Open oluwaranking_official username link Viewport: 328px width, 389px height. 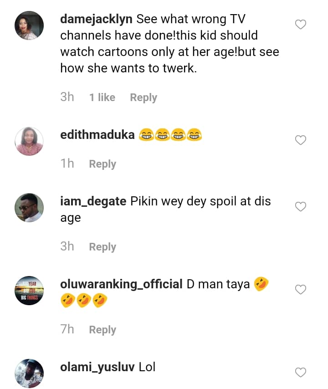pyautogui.click(x=121, y=284)
